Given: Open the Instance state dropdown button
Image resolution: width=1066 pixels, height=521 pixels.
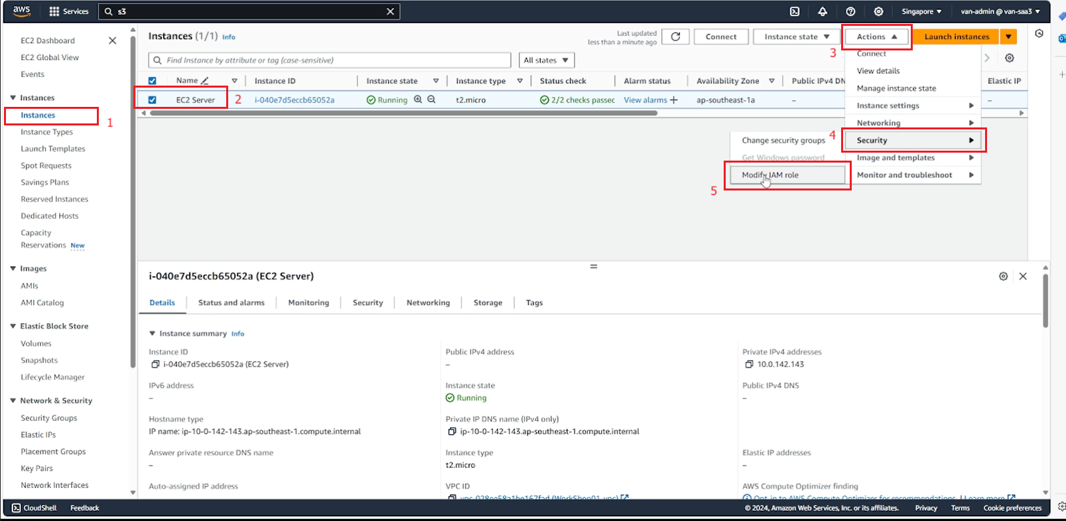Looking at the screenshot, I should tap(797, 37).
